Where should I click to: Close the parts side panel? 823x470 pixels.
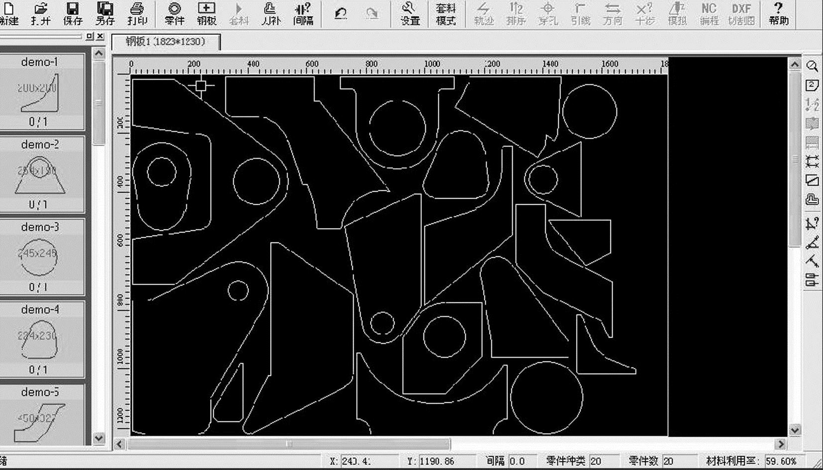pyautogui.click(x=101, y=36)
